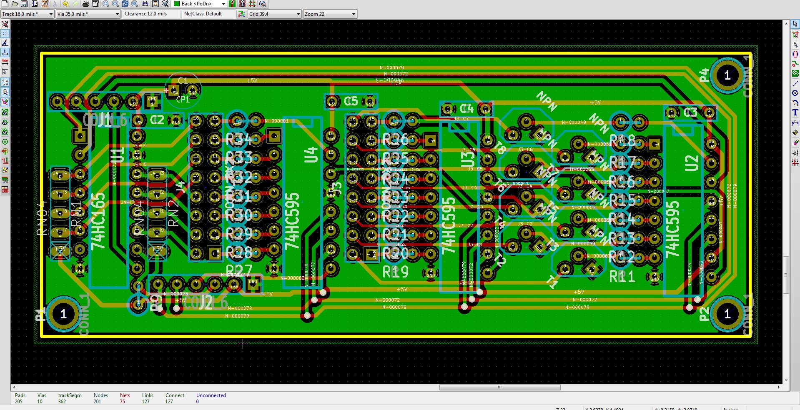Toggle grid display in left toolbar
Screen dimensions: 800x410
(5, 33)
